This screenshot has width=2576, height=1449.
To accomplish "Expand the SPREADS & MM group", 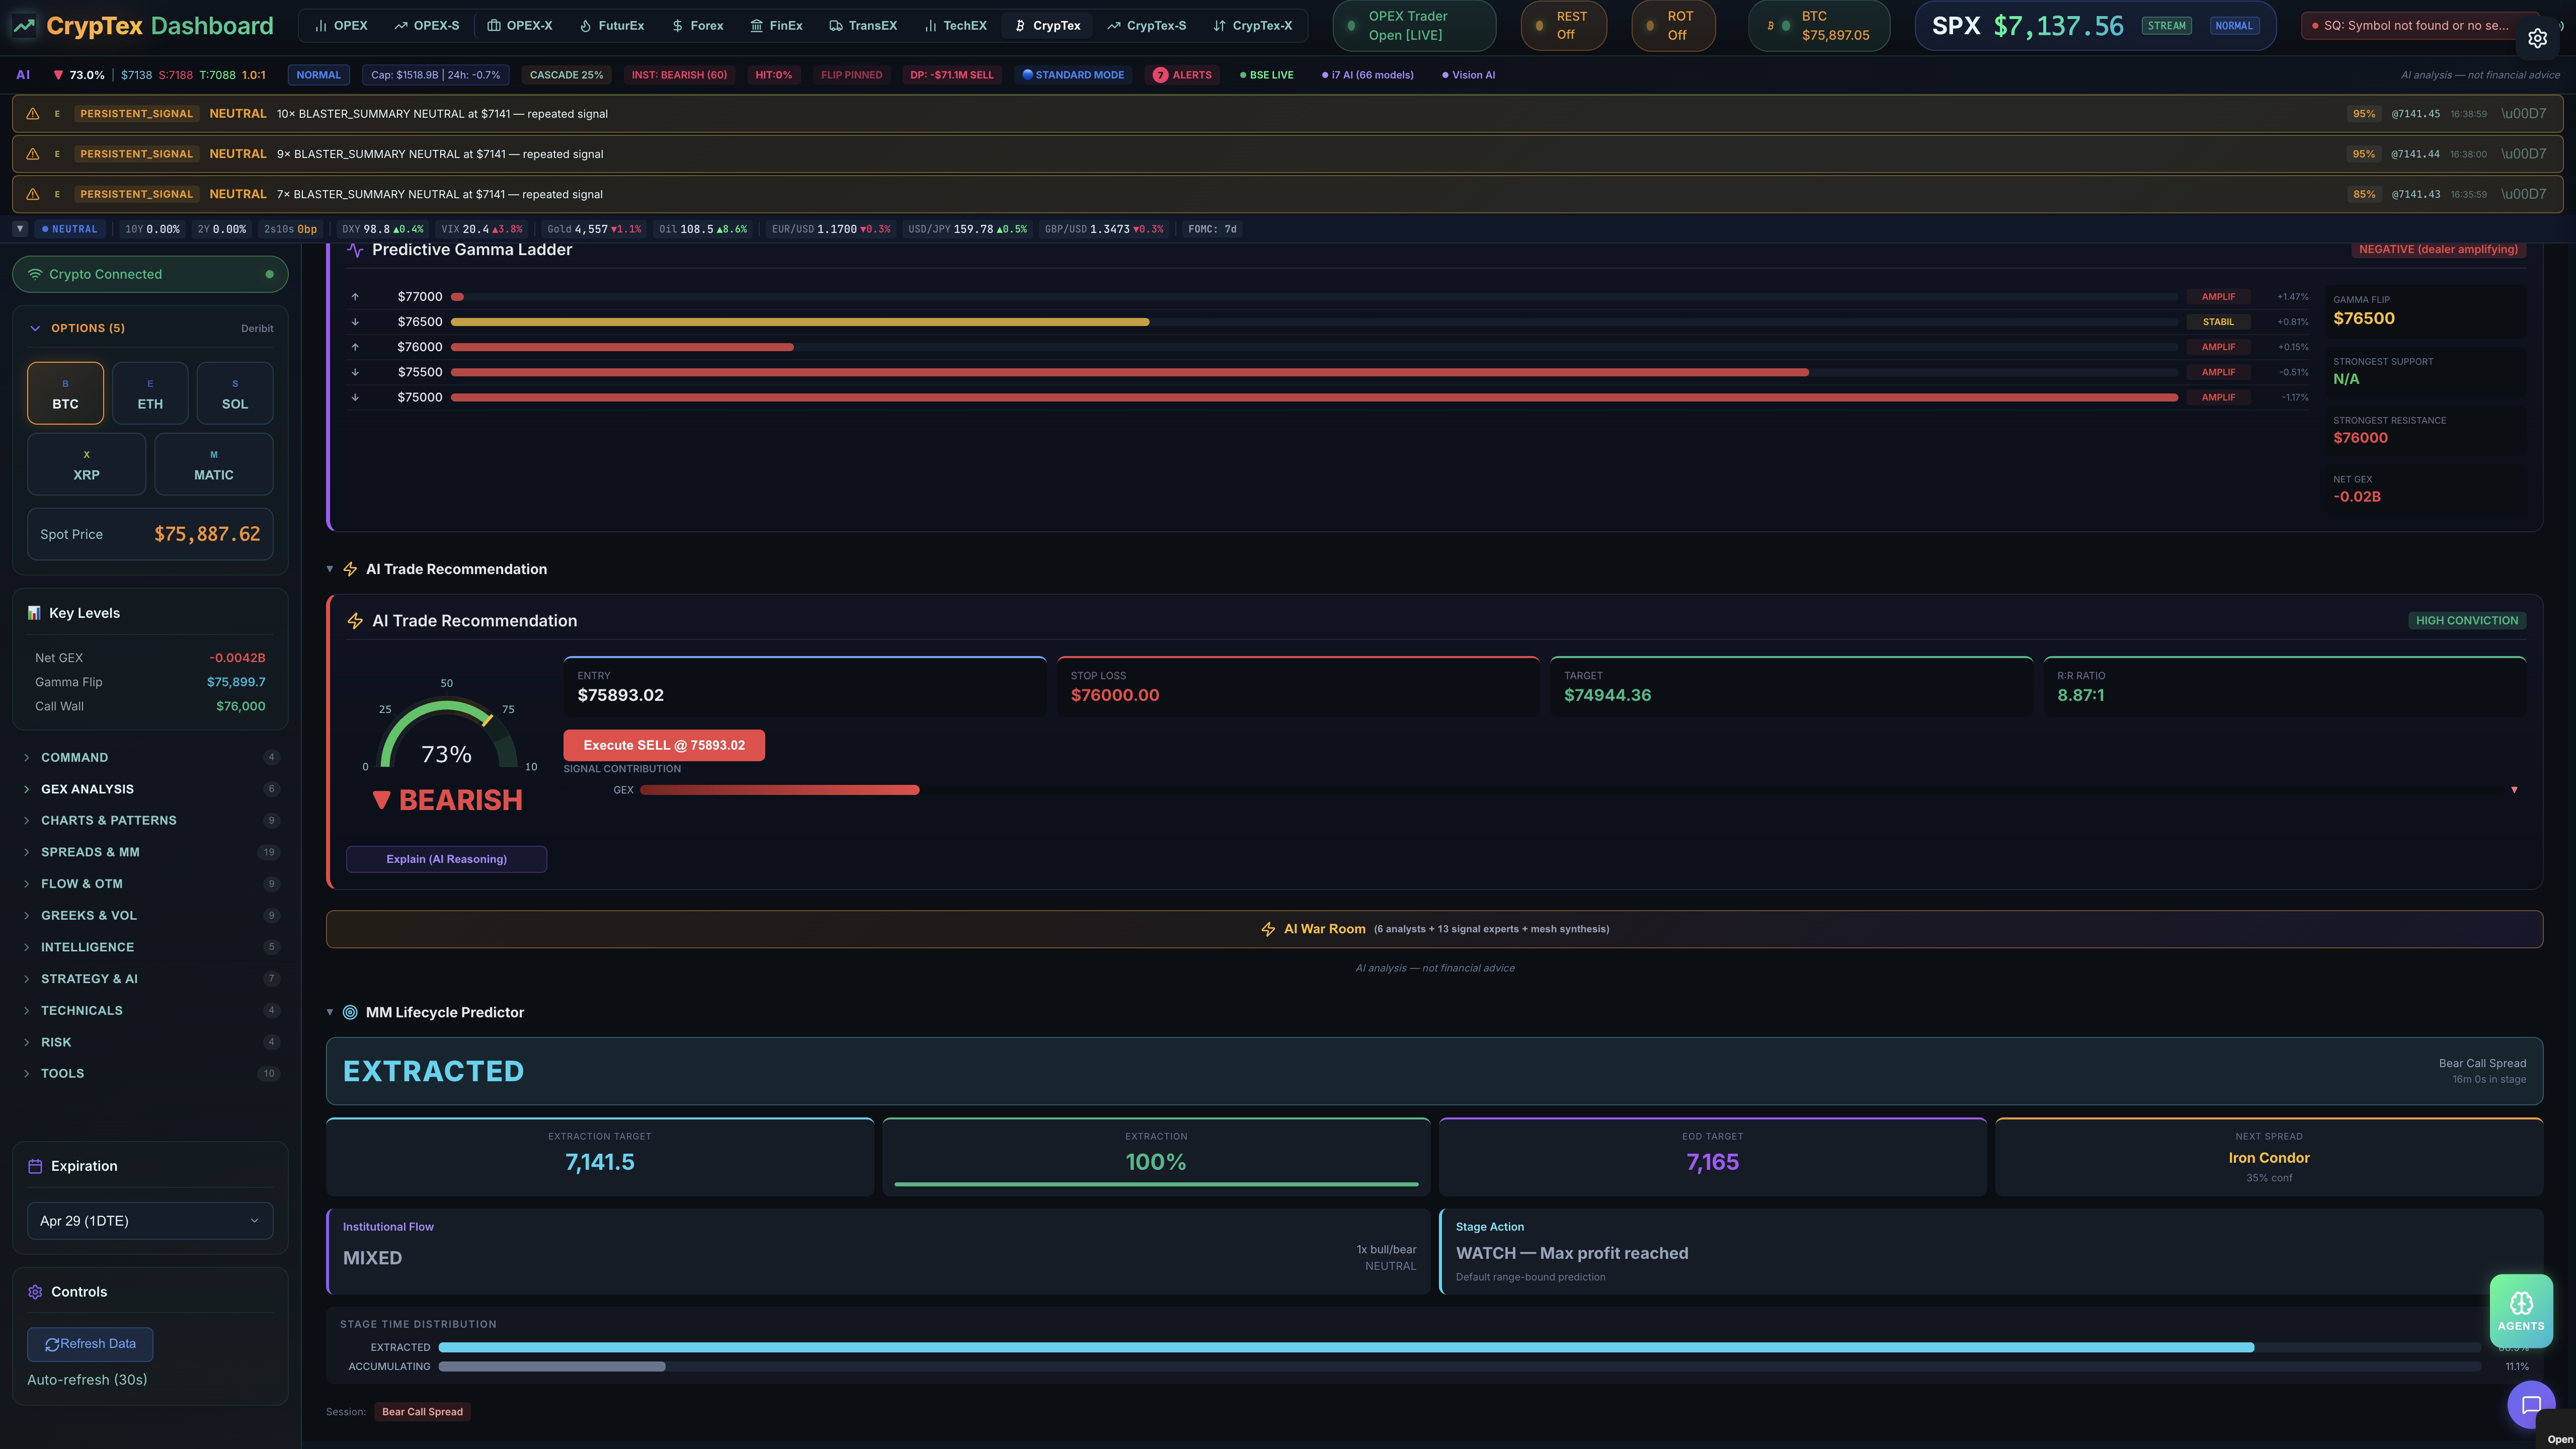I will pyautogui.click(x=150, y=852).
